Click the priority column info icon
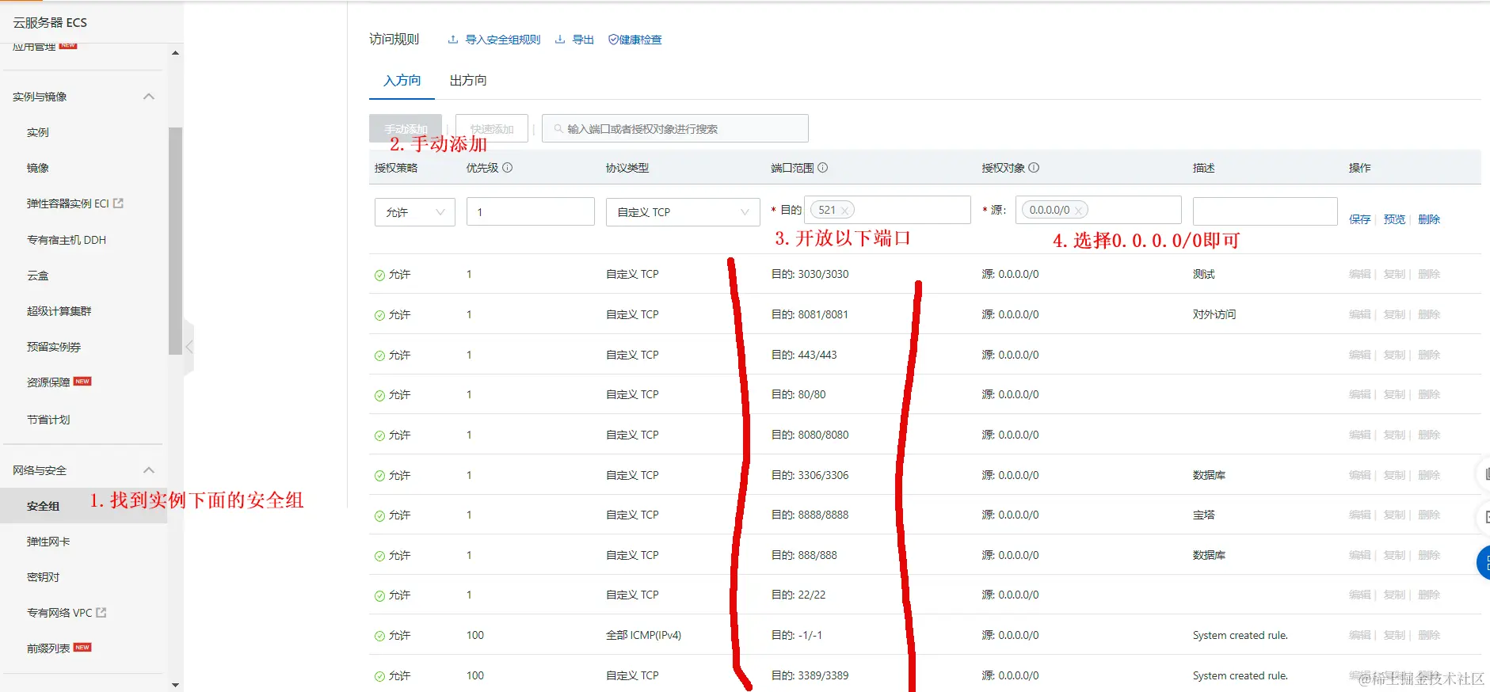The height and width of the screenshot is (692, 1490). (508, 168)
